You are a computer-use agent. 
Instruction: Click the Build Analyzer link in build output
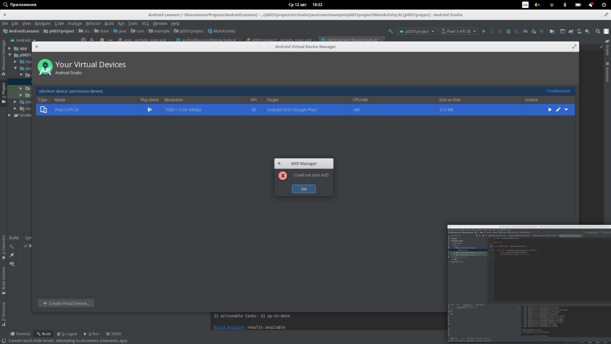[229, 327]
